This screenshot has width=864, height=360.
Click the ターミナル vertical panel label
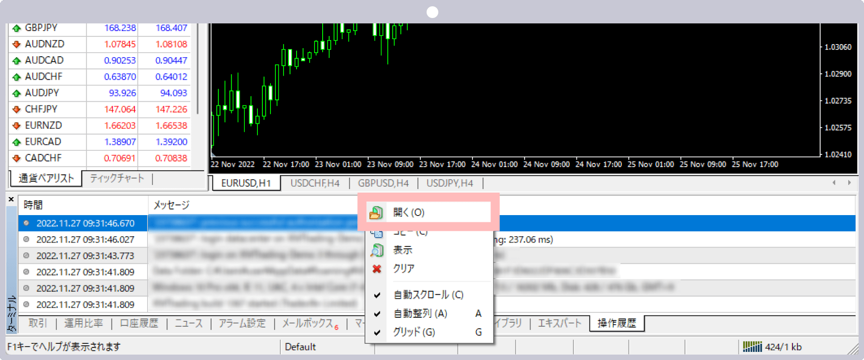pos(12,314)
